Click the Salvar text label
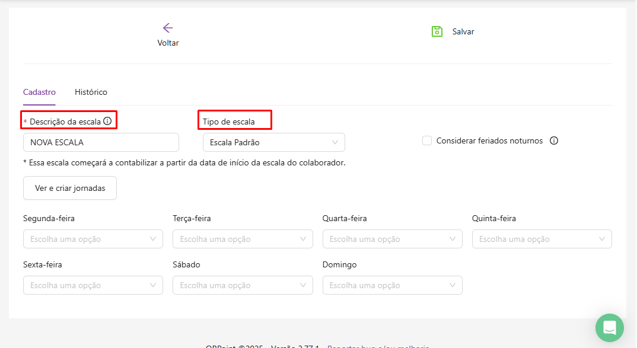 pos(463,32)
